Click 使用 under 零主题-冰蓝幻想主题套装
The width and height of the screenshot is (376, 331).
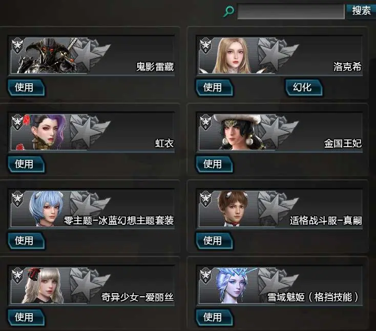(26, 241)
